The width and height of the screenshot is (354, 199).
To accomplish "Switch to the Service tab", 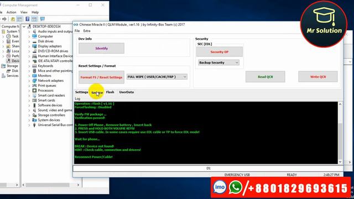I will pyautogui.click(x=97, y=92).
